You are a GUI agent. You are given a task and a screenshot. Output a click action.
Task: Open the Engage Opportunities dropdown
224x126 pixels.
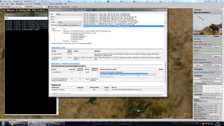pos(214,119)
